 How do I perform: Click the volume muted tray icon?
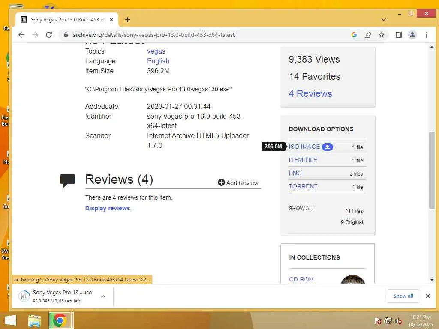(x=399, y=320)
